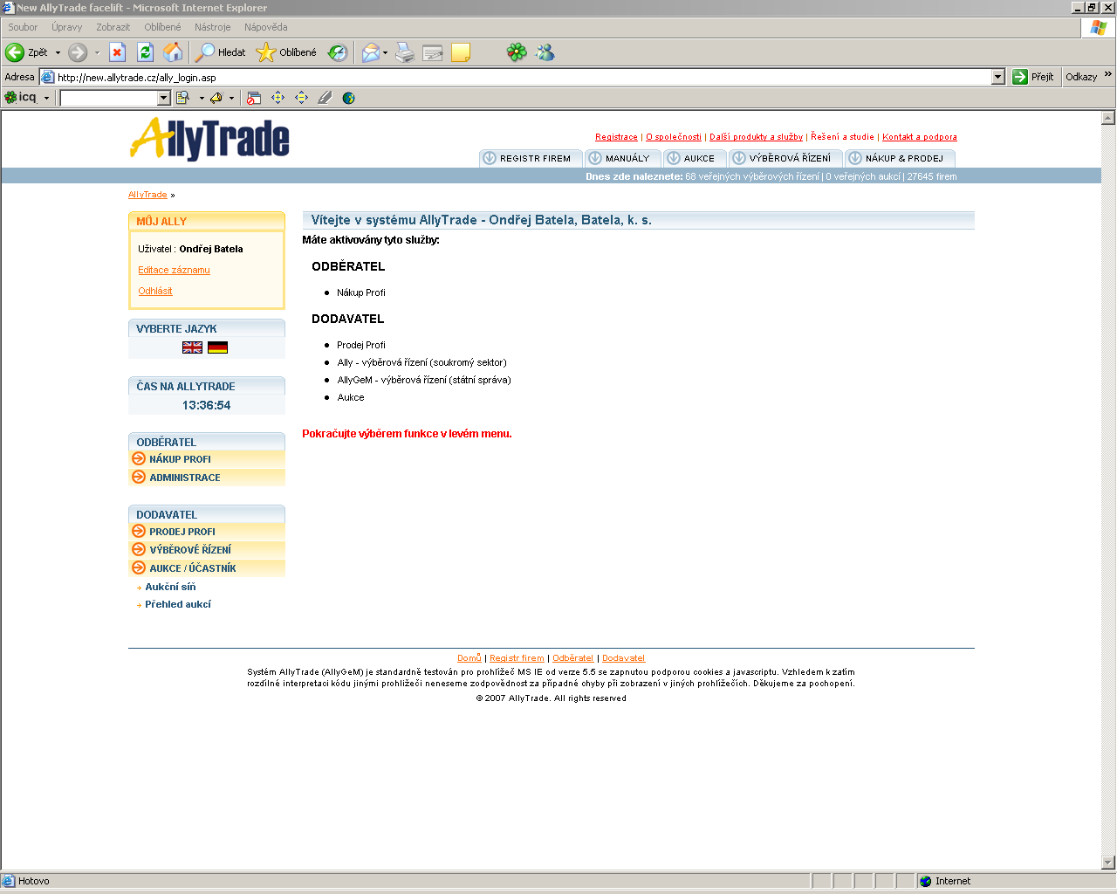The width and height of the screenshot is (1117, 894).
Task: Open NÁKUP PROFI in Odběratel menu
Action: 207,459
